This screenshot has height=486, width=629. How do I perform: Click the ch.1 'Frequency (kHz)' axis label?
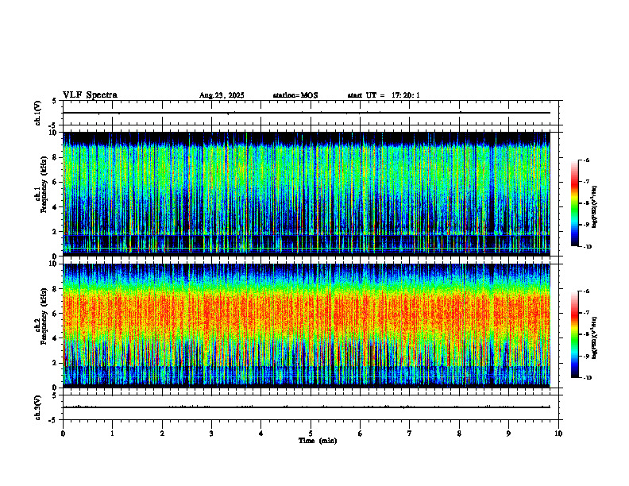click(44, 184)
